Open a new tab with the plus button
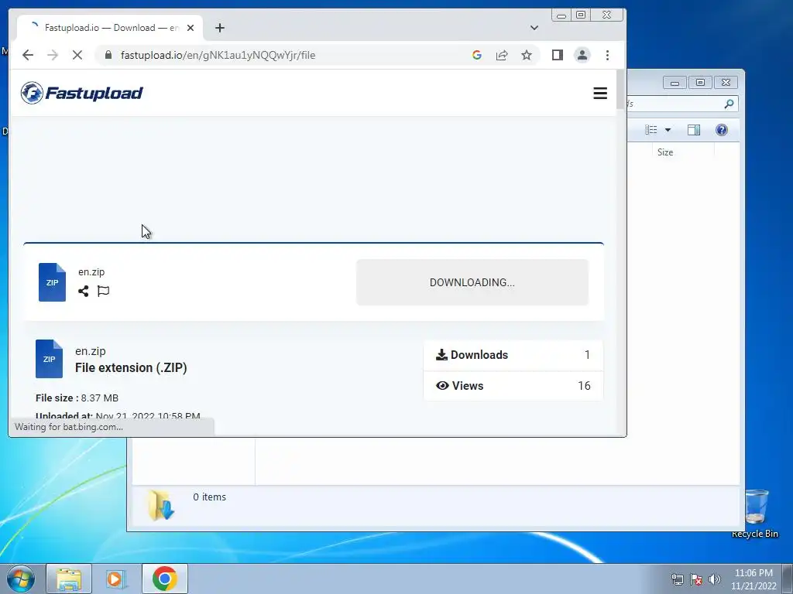Viewport: 793px width, 594px height. point(219,28)
